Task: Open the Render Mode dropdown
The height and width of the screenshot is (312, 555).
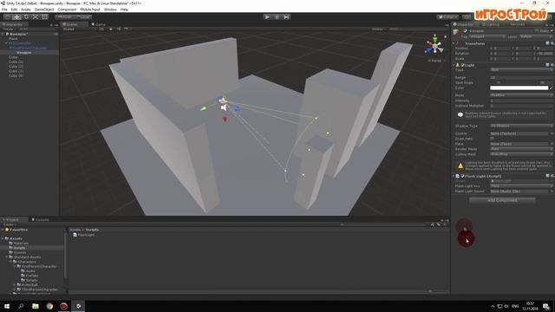Action: (x=521, y=149)
